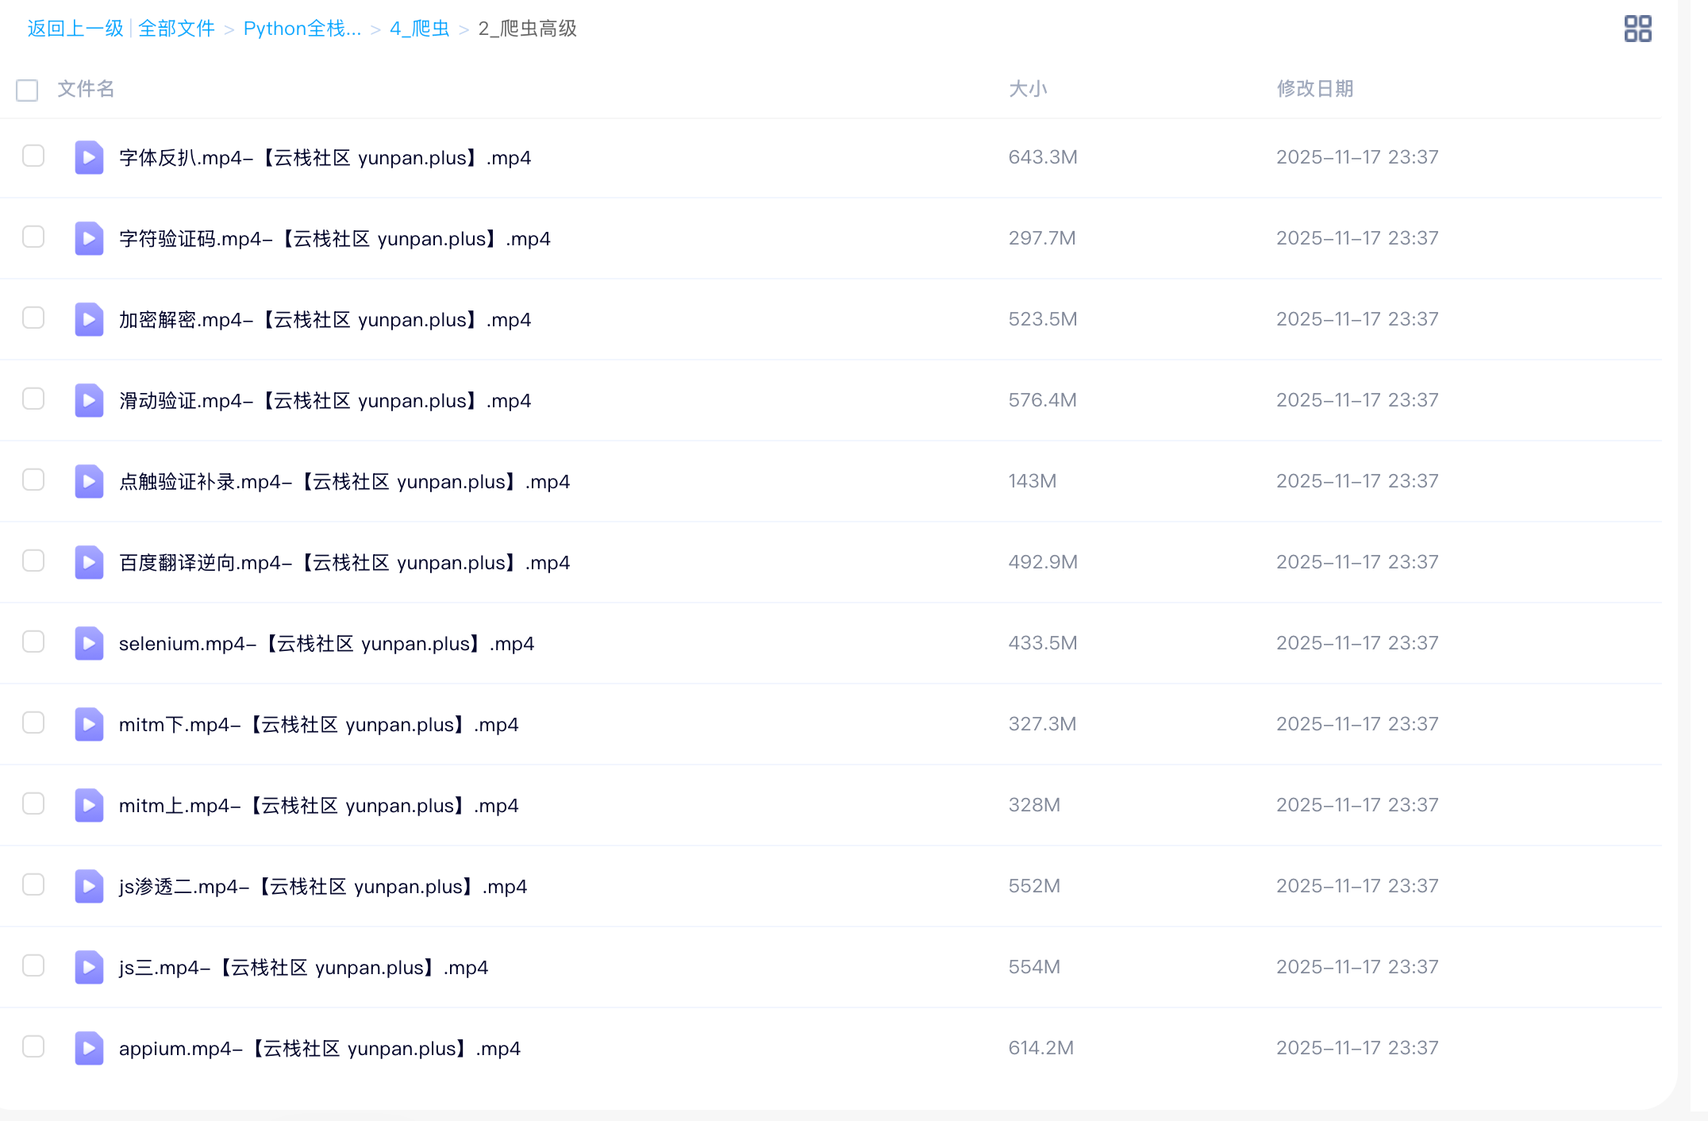The image size is (1708, 1121).
Task: Check the box for js三.mp4
Action: tap(33, 965)
